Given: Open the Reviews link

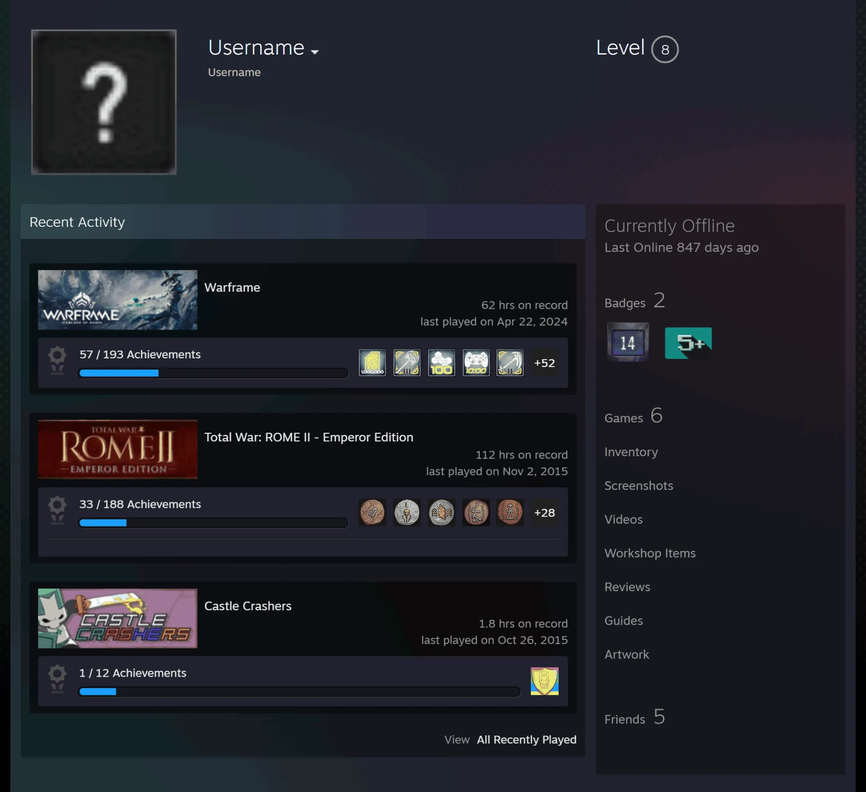Looking at the screenshot, I should [627, 587].
